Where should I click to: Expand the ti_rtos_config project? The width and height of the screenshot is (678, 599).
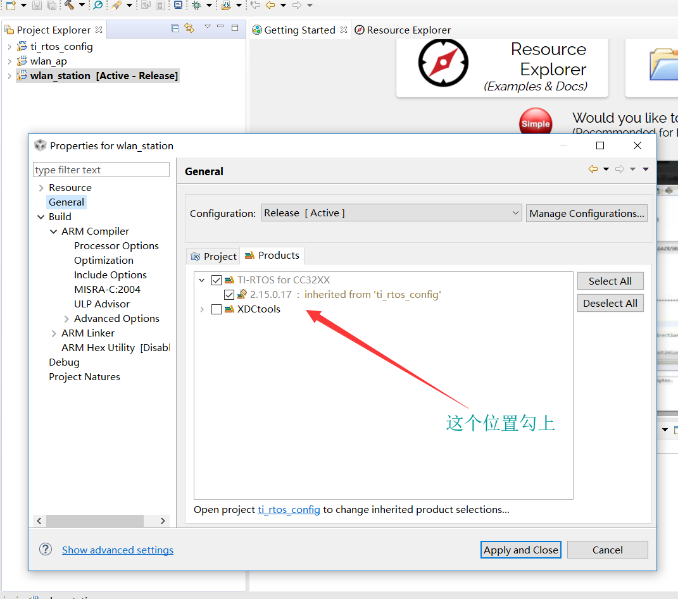point(9,47)
